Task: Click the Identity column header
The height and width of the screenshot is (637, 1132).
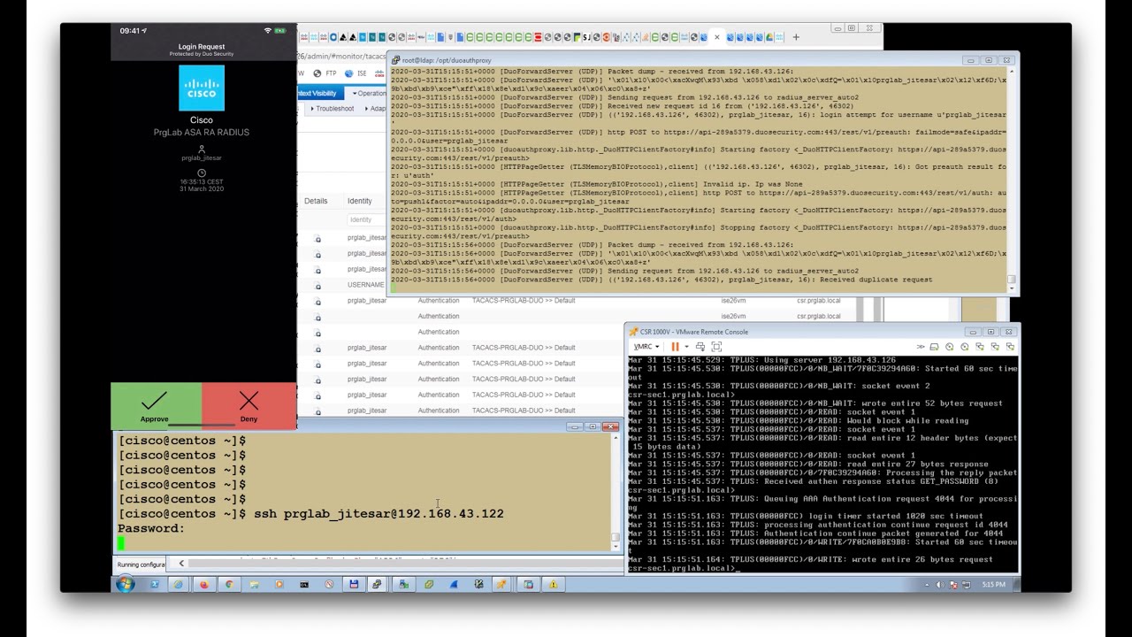Action: pyautogui.click(x=360, y=201)
